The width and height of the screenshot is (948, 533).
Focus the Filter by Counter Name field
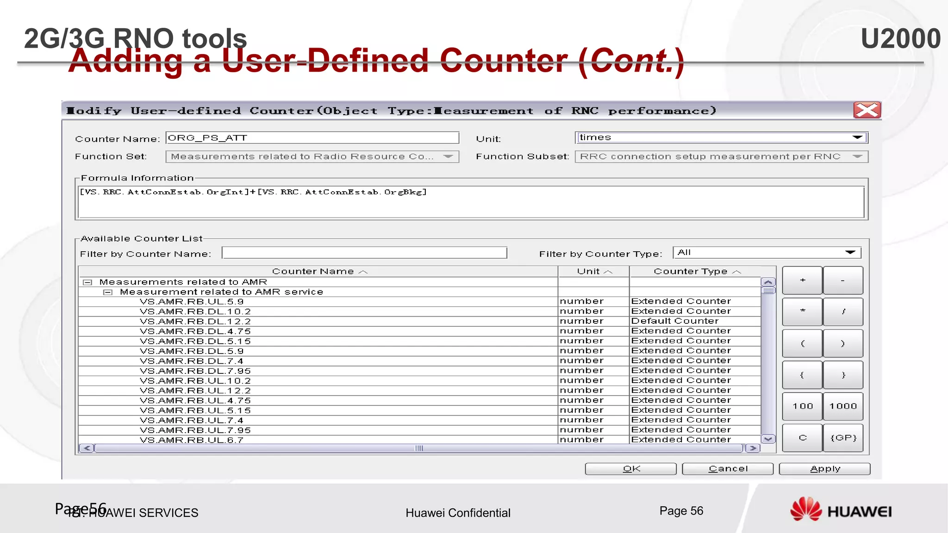click(365, 253)
